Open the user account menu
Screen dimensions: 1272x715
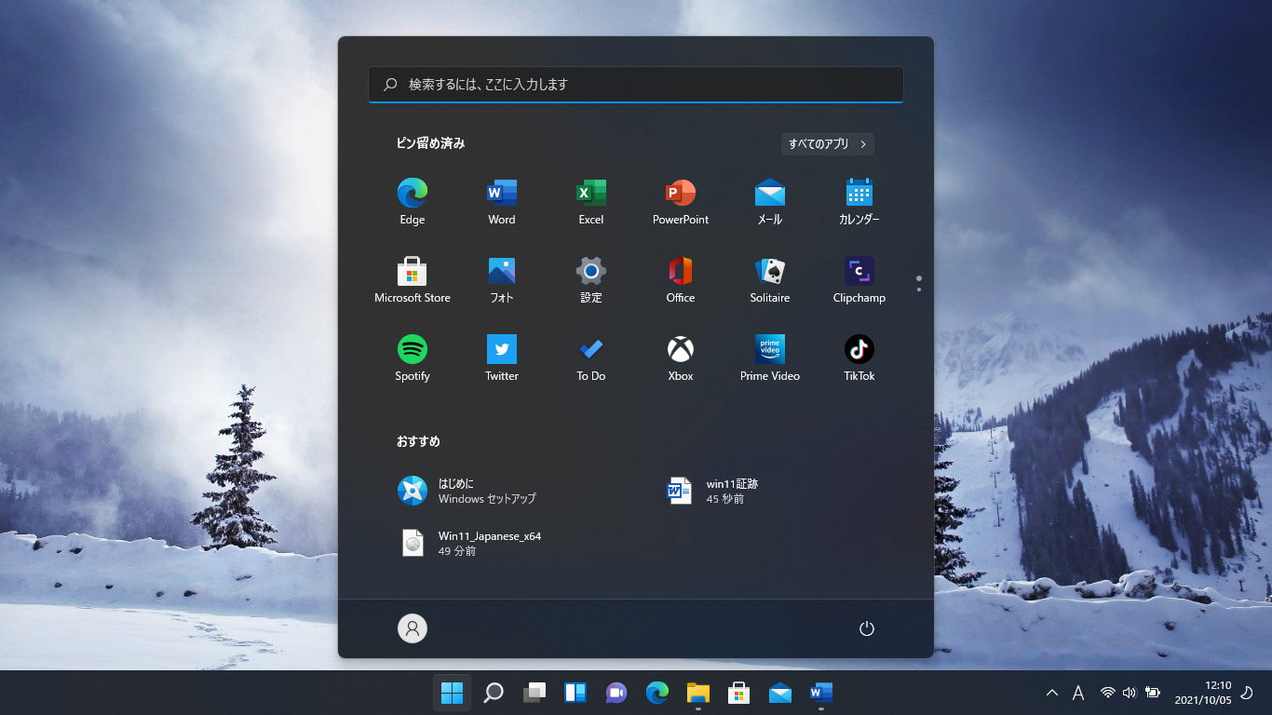coord(413,628)
